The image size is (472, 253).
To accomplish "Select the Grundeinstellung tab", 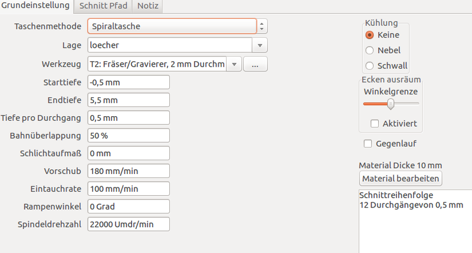I will click(37, 6).
